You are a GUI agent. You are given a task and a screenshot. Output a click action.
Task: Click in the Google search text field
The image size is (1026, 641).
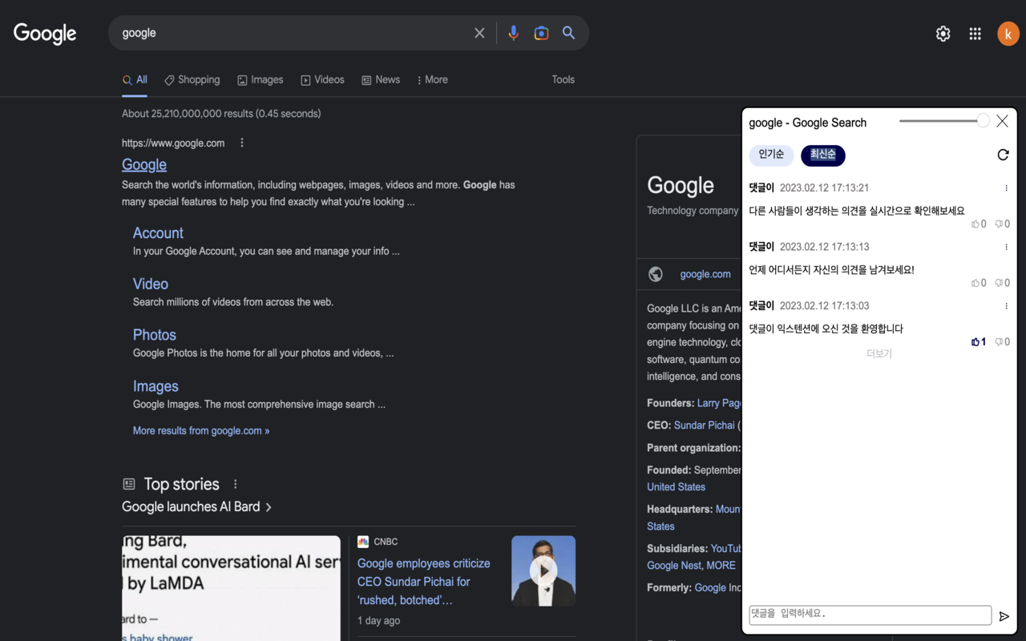(x=293, y=33)
